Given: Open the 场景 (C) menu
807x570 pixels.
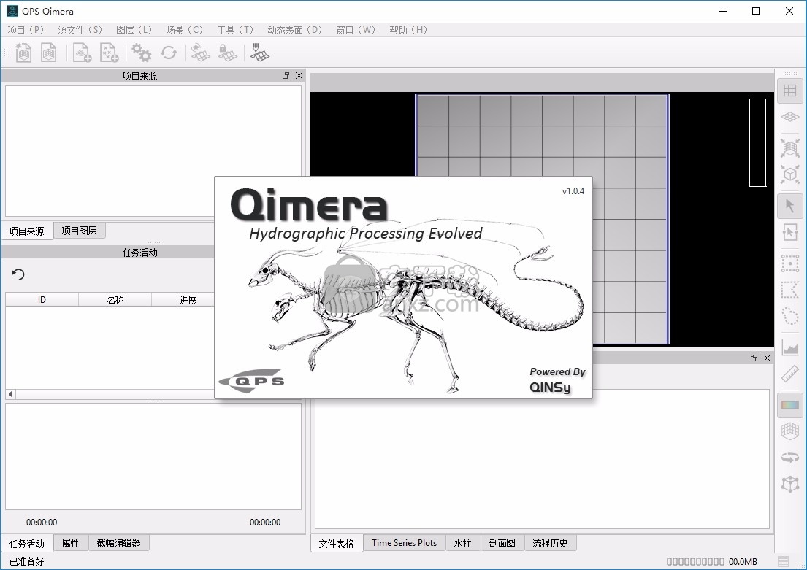Looking at the screenshot, I should coord(184,30).
